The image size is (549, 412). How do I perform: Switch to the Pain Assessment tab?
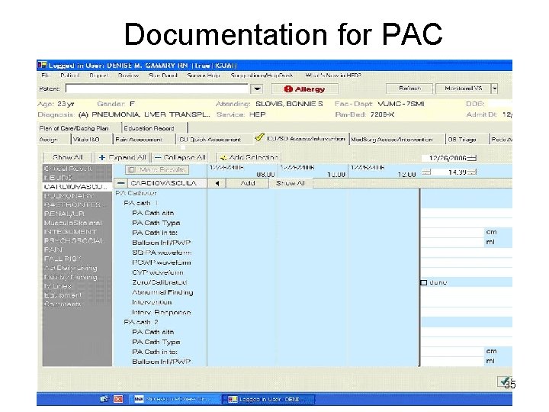coord(143,140)
